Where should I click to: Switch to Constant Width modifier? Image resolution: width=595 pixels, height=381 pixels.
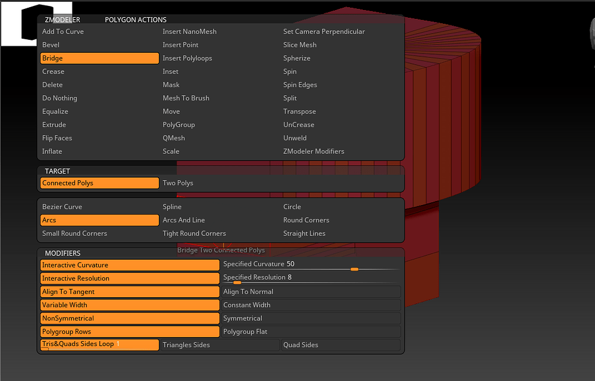(x=311, y=305)
